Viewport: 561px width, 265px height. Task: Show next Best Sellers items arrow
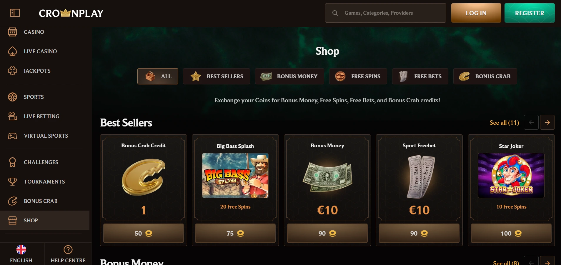point(547,122)
